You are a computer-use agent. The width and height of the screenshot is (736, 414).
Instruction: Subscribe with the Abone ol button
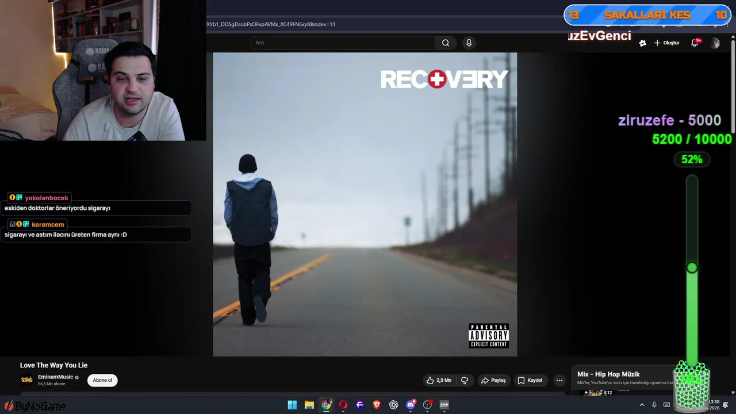click(102, 380)
